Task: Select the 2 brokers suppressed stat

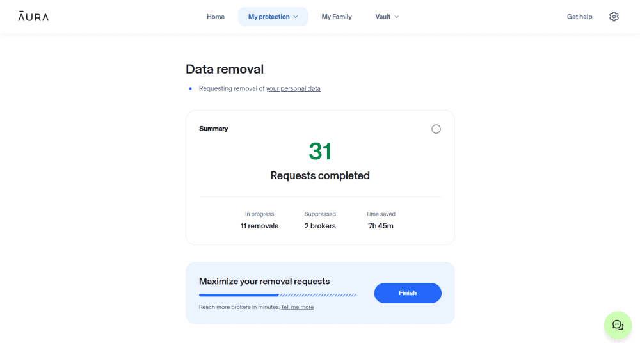Action: coord(320,226)
